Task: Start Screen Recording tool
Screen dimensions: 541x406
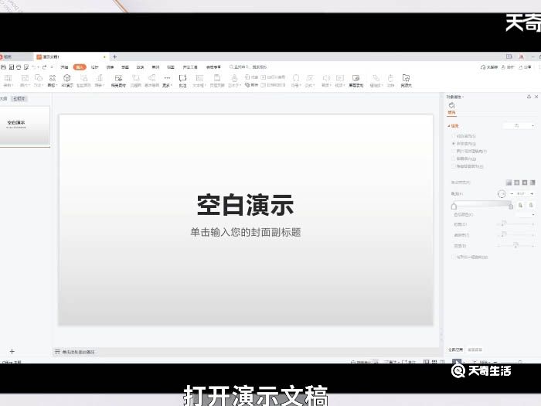Action: pos(356,80)
